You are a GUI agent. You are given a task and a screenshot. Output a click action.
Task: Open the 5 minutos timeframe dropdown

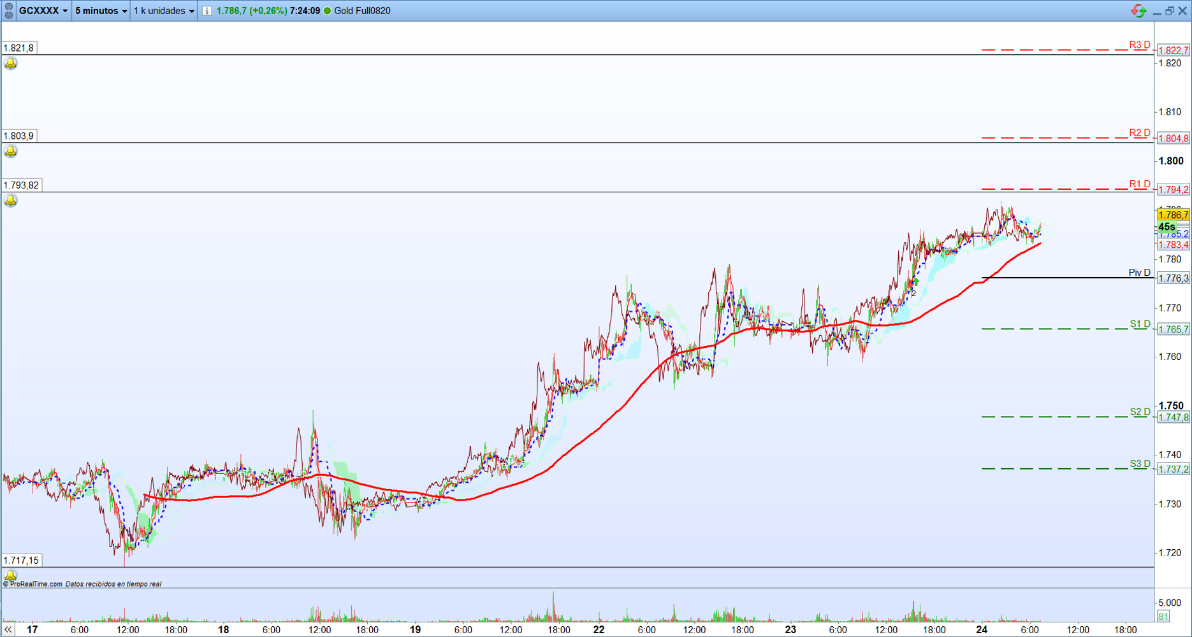point(101,11)
